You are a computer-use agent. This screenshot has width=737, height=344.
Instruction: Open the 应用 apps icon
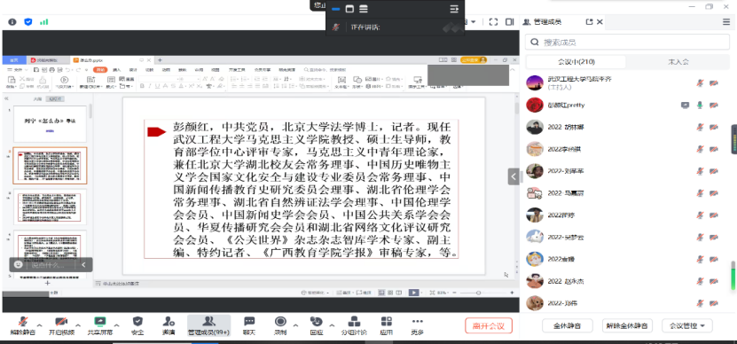pos(387,322)
